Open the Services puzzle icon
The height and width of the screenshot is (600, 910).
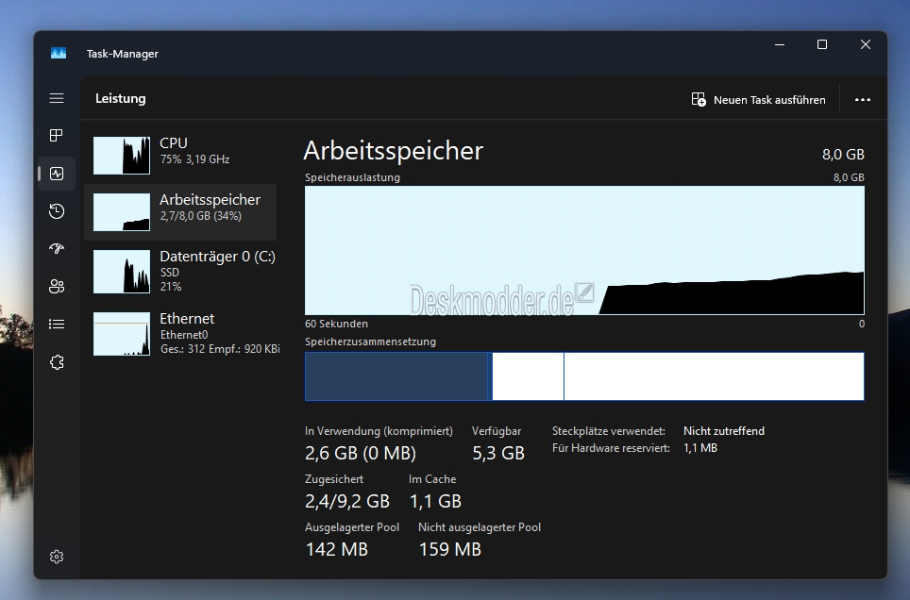tap(57, 362)
